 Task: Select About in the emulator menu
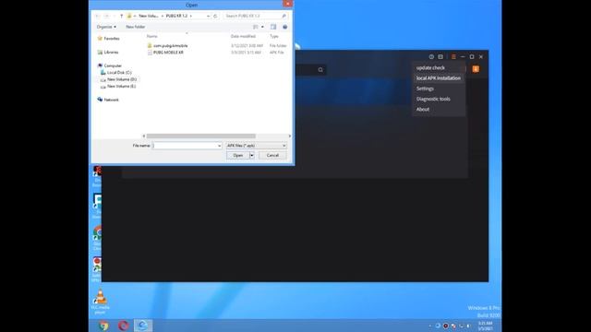(x=423, y=109)
